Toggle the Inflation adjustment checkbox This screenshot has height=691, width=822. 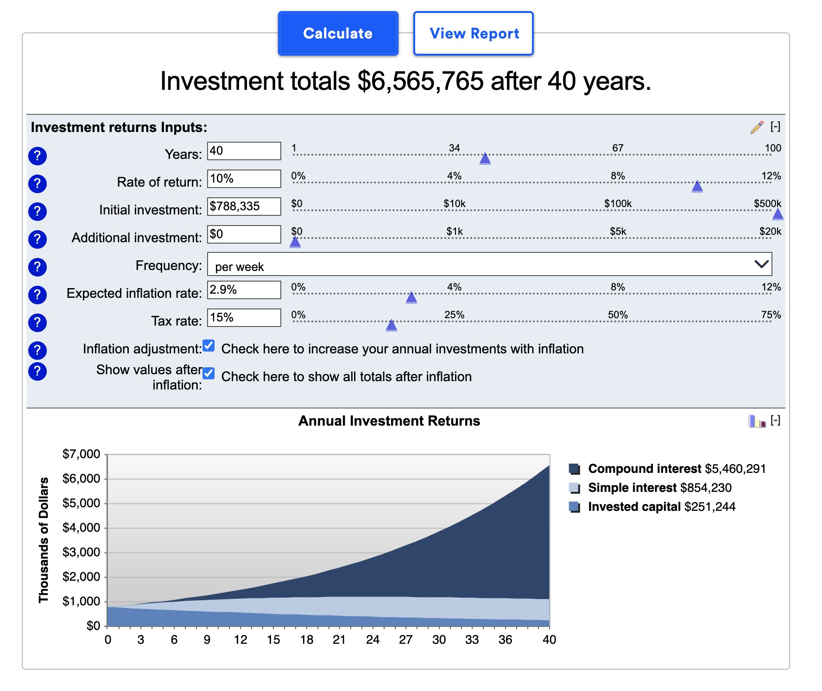tap(209, 345)
